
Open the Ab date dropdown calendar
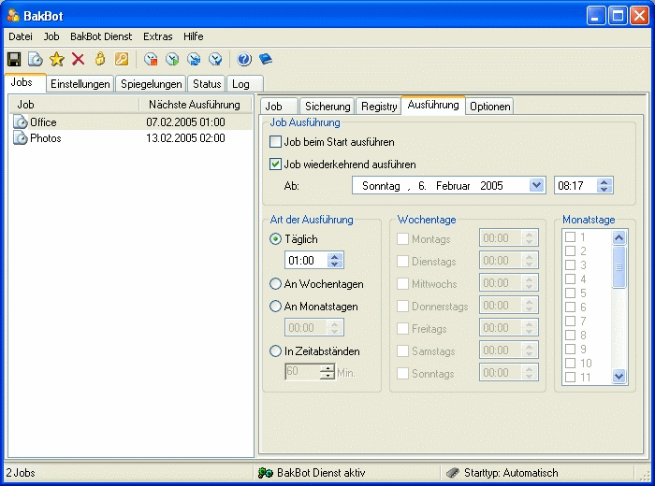tap(536, 185)
